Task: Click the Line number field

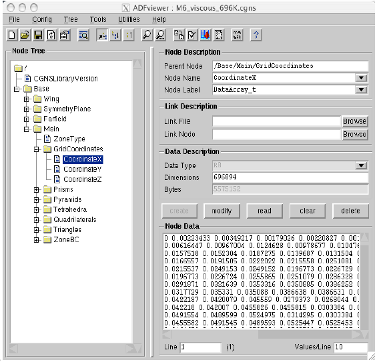Action: 201,347
